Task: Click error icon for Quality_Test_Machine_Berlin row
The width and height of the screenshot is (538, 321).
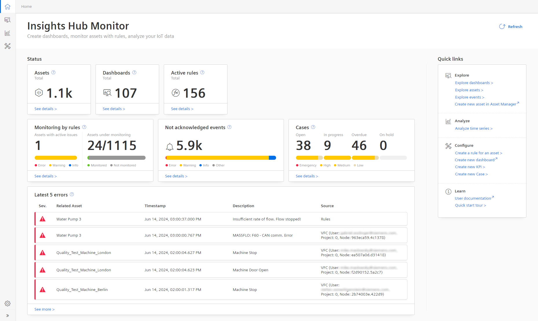Action: click(43, 290)
